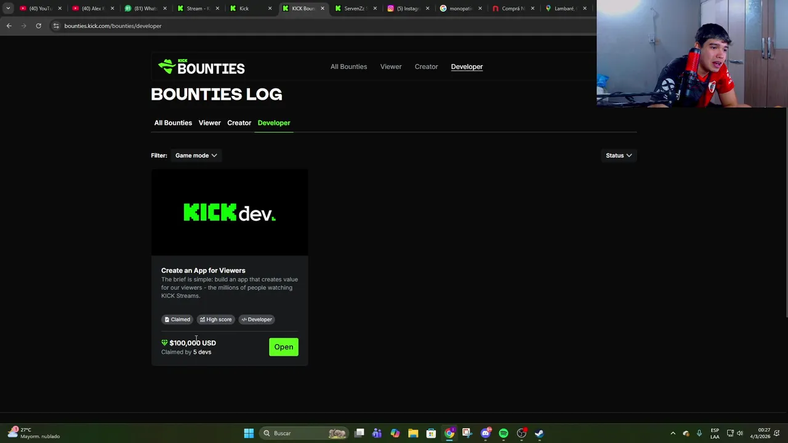Select Viewer tab under Bounties Log

point(209,122)
